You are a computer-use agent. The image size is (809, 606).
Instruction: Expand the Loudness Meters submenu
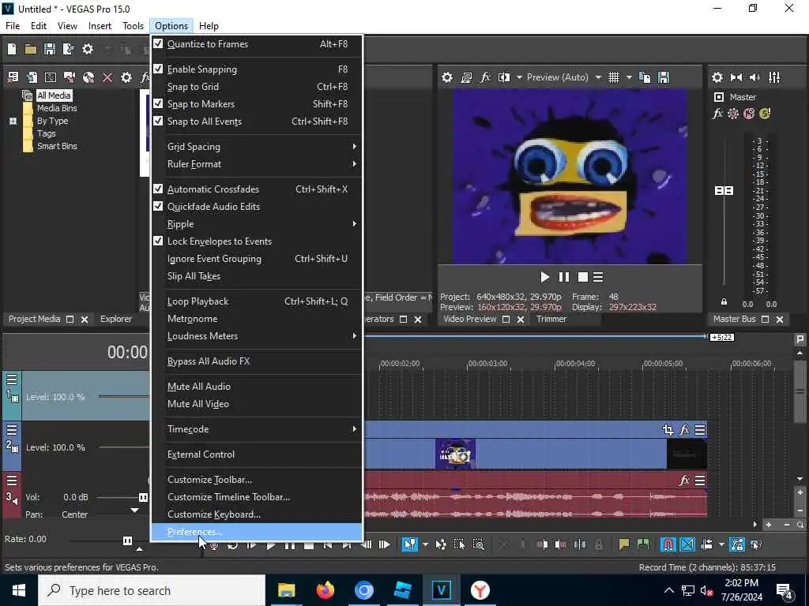257,336
